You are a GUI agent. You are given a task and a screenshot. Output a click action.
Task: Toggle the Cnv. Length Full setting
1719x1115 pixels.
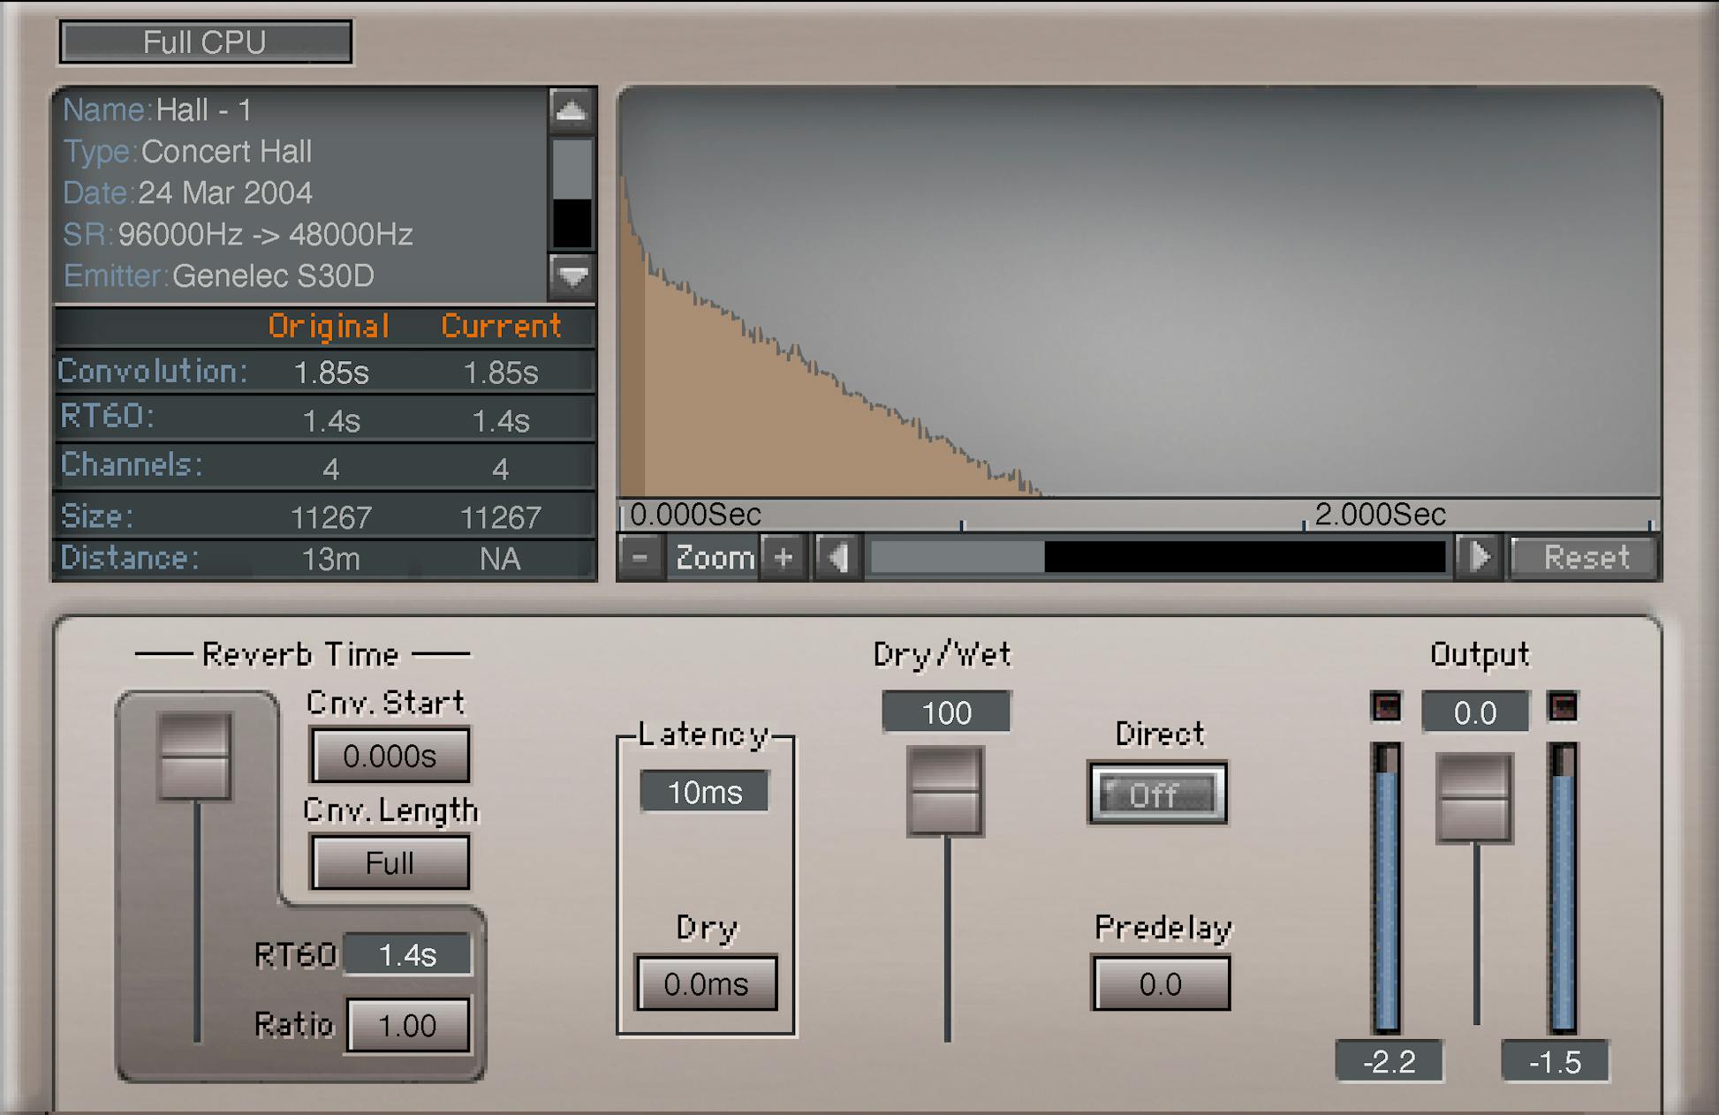389,863
